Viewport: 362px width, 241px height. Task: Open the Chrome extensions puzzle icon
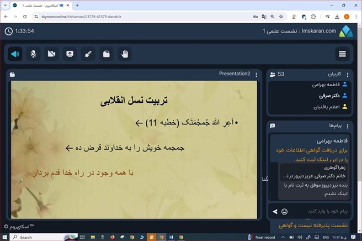313,17
